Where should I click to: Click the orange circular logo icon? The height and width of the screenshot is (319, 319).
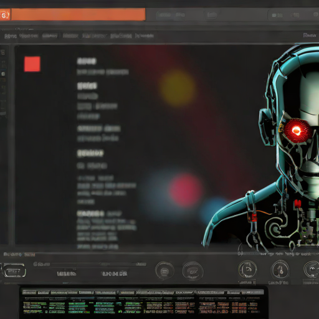click(5, 15)
